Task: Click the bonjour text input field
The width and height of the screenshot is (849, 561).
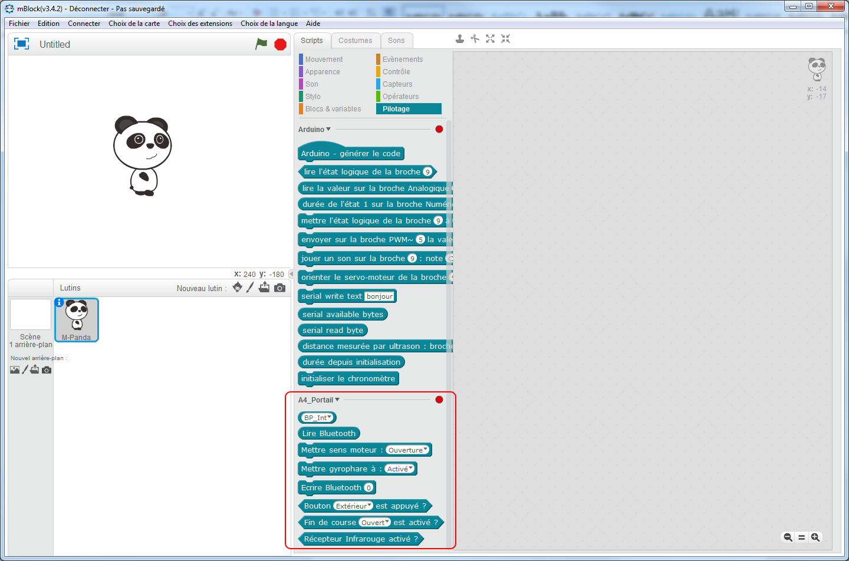Action: pyautogui.click(x=379, y=296)
